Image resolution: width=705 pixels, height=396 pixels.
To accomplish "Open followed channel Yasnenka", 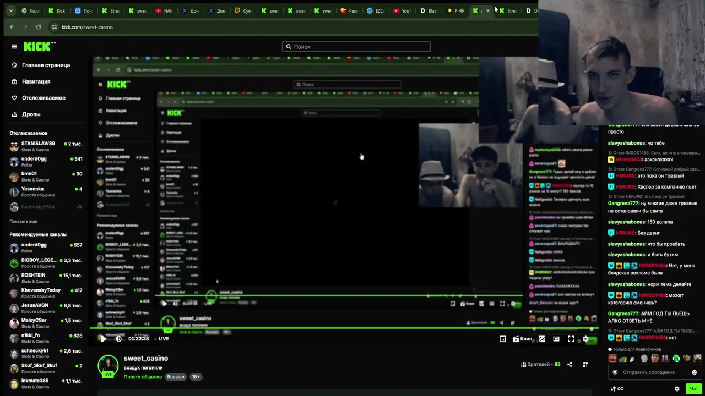I will click(x=46, y=191).
